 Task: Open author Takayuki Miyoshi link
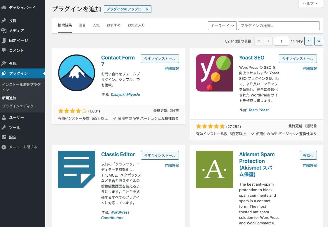pos(125,94)
